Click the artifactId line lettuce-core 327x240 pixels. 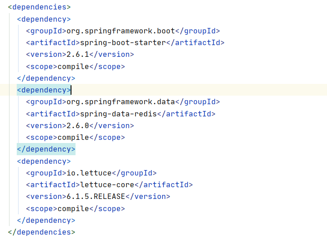click(109, 185)
